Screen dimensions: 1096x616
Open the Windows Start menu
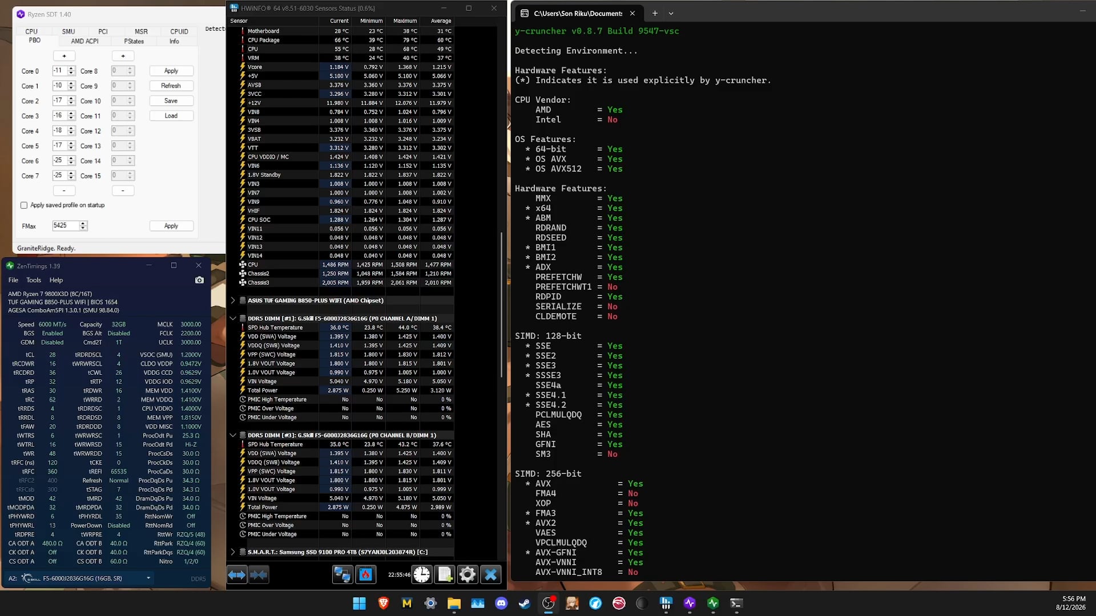(360, 603)
